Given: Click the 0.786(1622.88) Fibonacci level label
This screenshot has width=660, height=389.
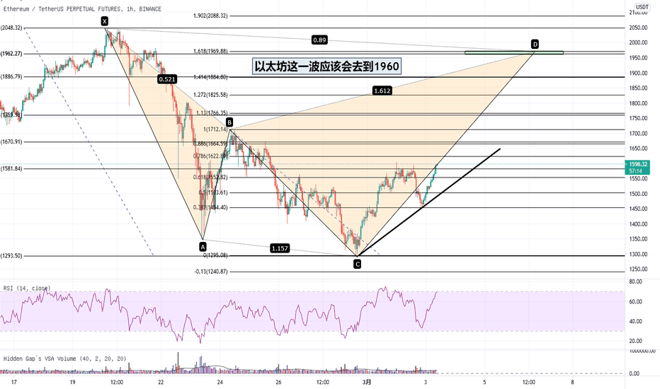Looking at the screenshot, I should (210, 156).
